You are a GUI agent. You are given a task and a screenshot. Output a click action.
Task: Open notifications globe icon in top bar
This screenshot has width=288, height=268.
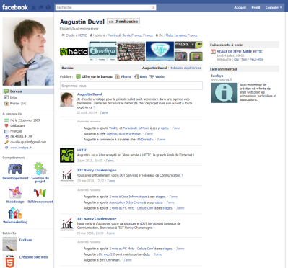48,7
